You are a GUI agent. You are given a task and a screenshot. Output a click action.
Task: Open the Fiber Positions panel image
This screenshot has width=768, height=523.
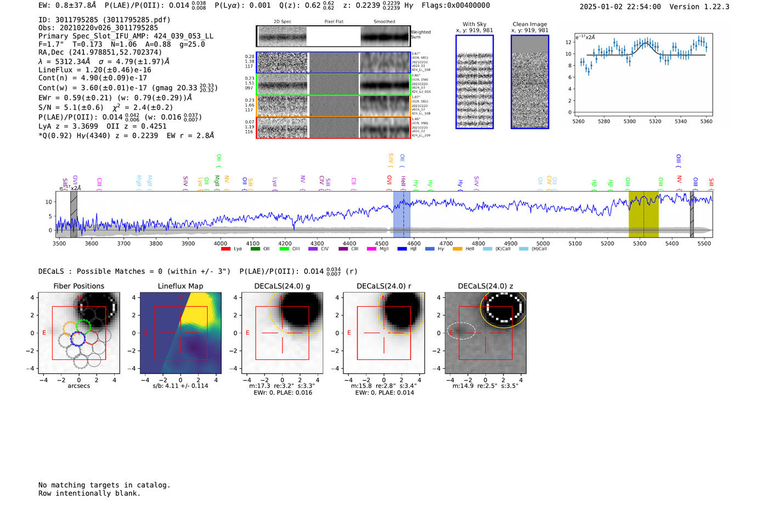click(79, 333)
